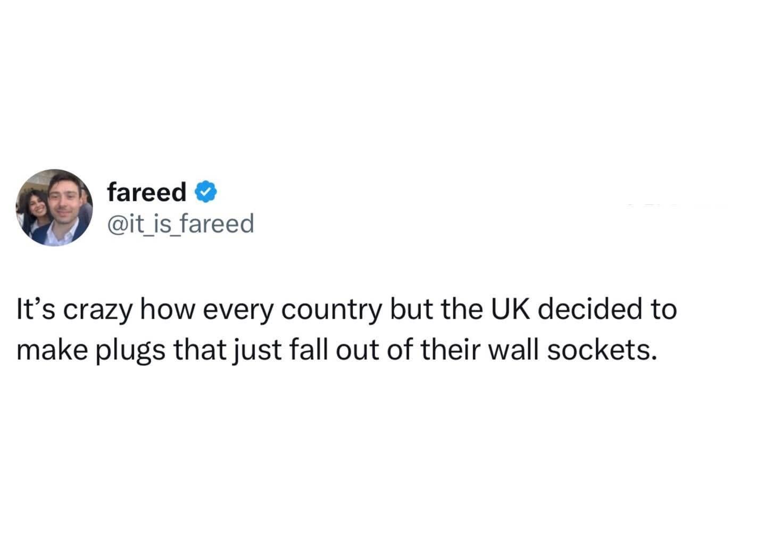The image size is (766, 545).
Task: Click the word "just" in the tweet
Action: tap(257, 350)
